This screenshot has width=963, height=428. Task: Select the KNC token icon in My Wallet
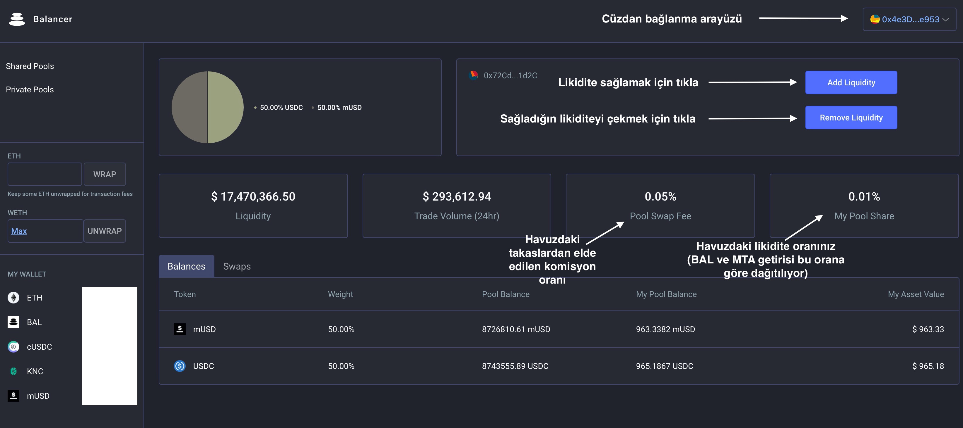click(x=13, y=371)
